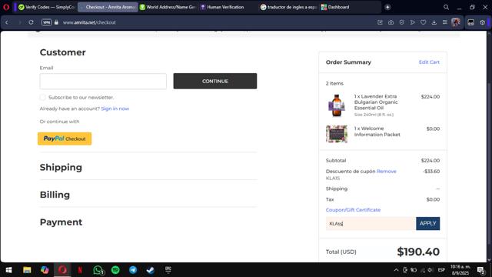
Task: Switch to World Address/Name Generator tab
Action: tap(168, 7)
